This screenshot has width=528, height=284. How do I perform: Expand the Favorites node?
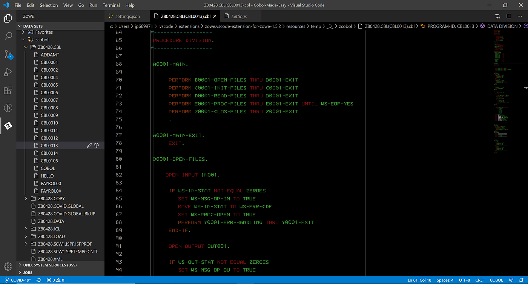[23, 32]
